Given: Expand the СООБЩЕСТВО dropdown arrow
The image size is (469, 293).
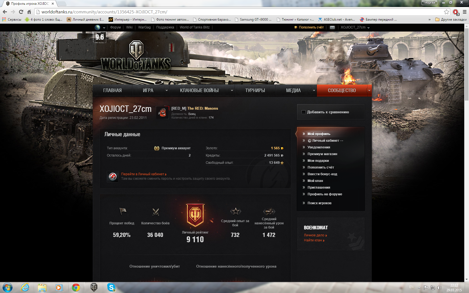Looking at the screenshot, I should click(369, 90).
